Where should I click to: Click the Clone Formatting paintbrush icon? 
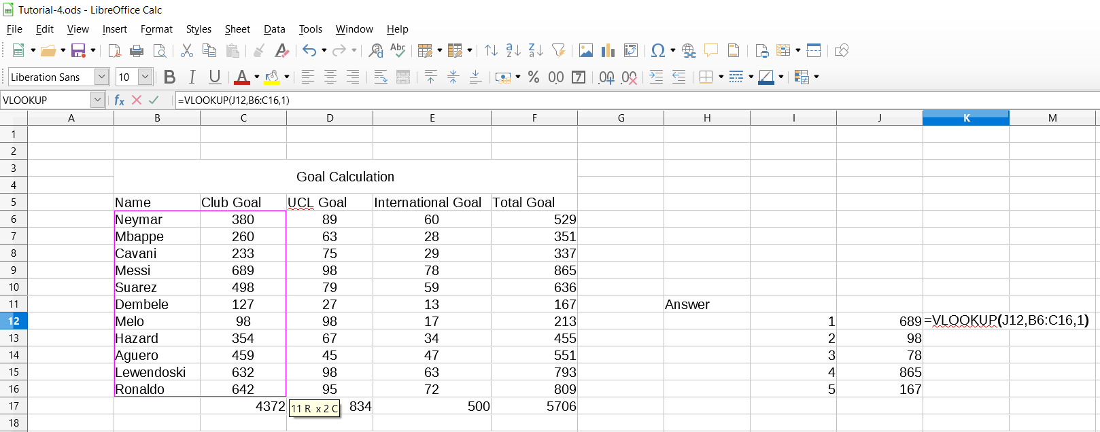coord(259,51)
